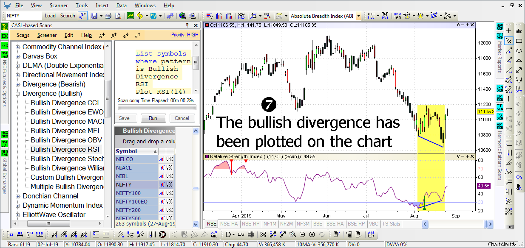Click the MKT REP market report icon

[499, 35]
